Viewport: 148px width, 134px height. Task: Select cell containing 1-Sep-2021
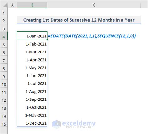pos(32,99)
